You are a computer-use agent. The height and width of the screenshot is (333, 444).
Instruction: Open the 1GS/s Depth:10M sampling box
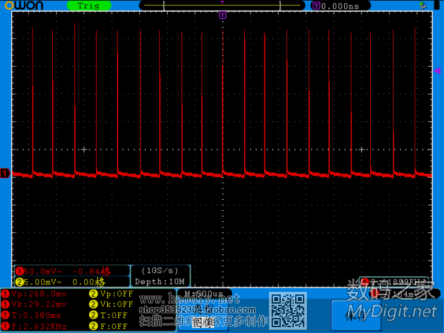point(161,276)
